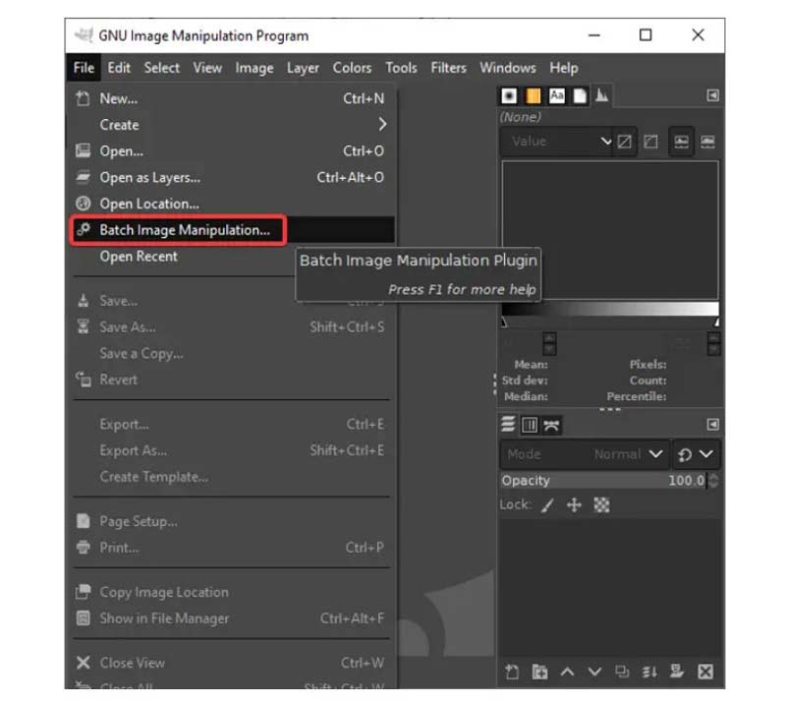Open the Brushes dock tab

click(x=509, y=95)
